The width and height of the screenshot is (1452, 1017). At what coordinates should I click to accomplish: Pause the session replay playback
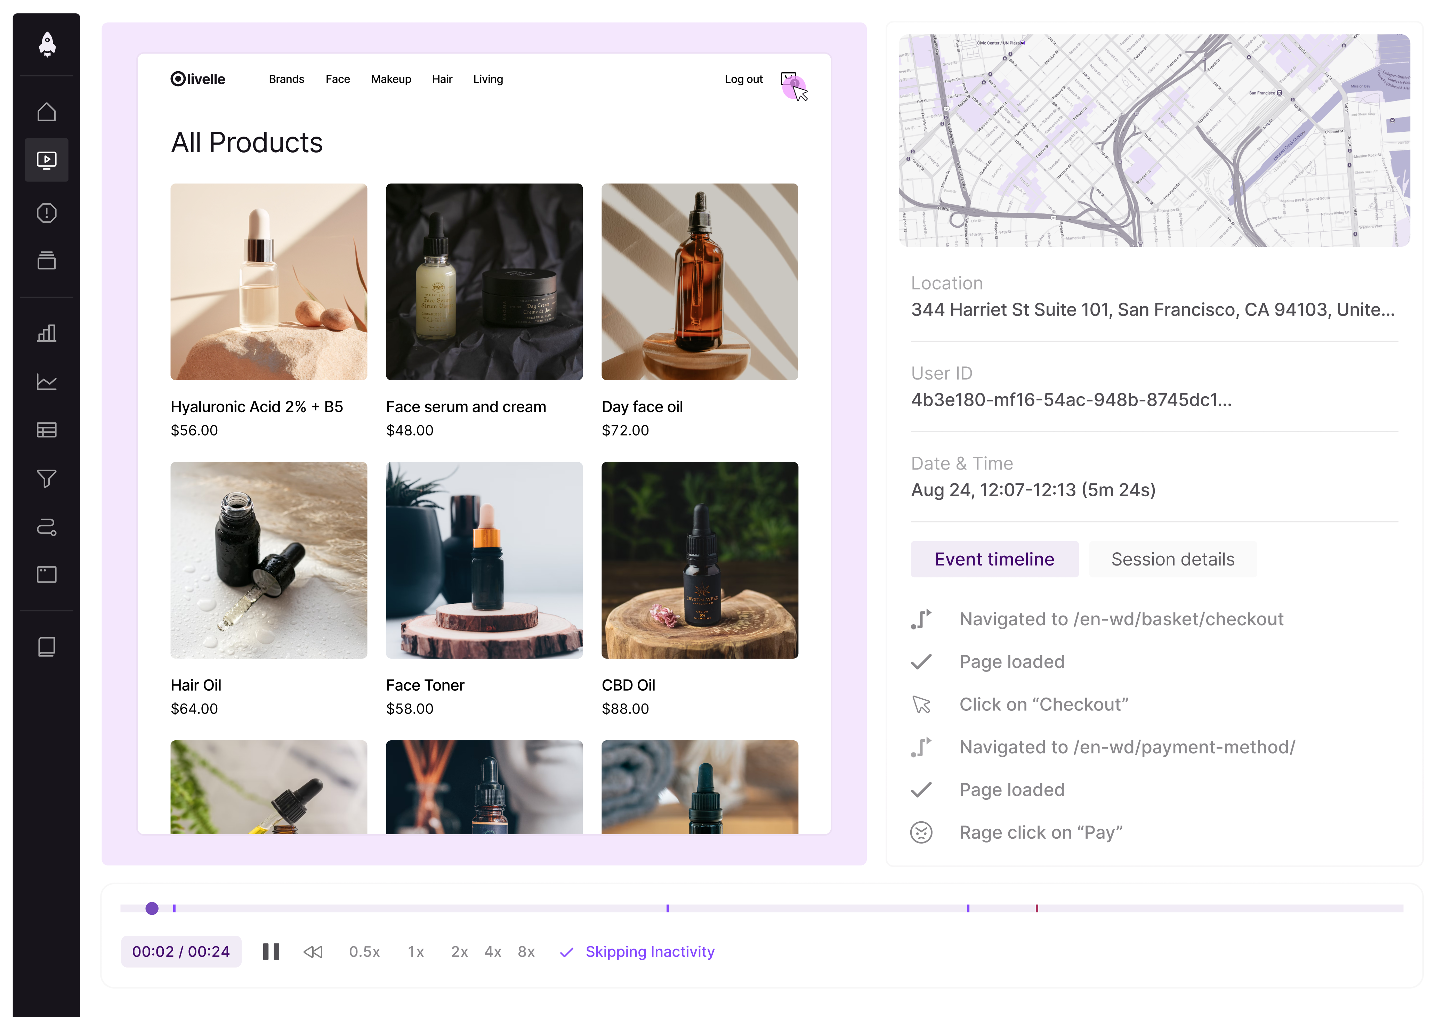point(271,952)
